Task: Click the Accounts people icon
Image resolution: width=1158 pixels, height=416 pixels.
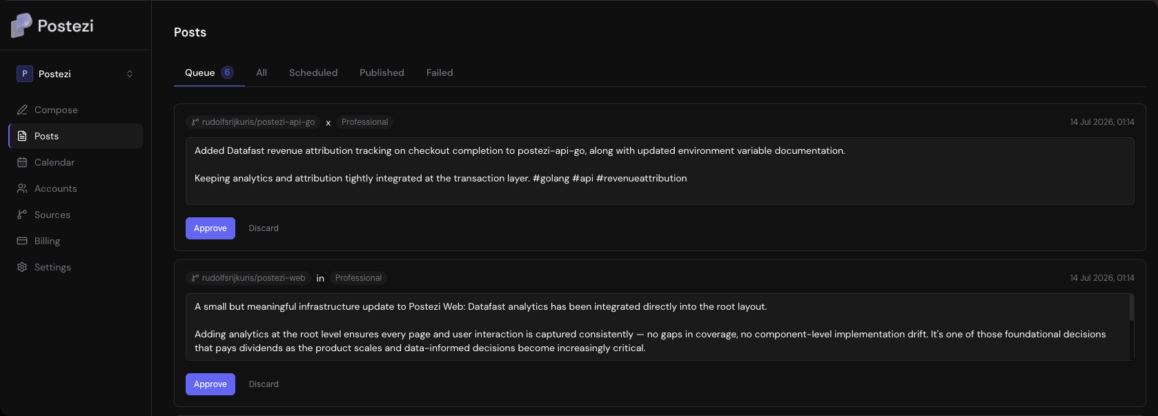Action: tap(22, 188)
